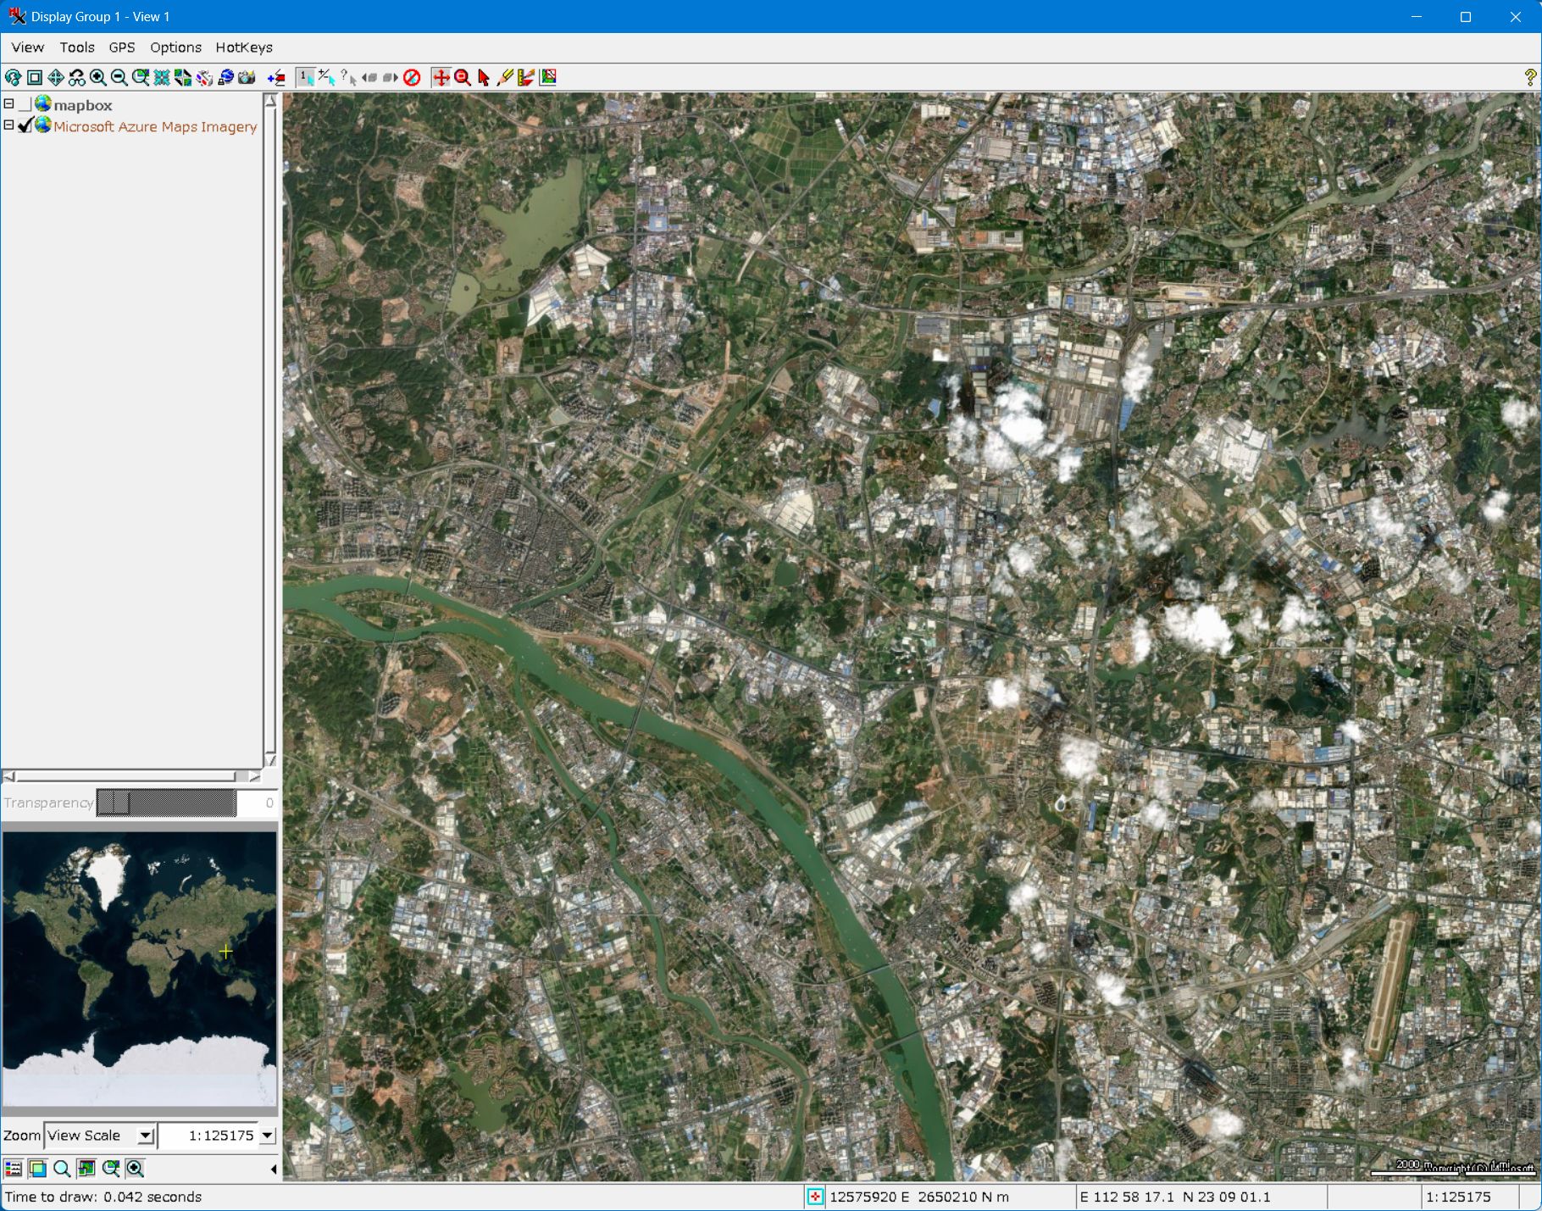This screenshot has width=1542, height=1211.
Task: Click the zoom in magnifier toolbar icon
Action: [x=98, y=78]
